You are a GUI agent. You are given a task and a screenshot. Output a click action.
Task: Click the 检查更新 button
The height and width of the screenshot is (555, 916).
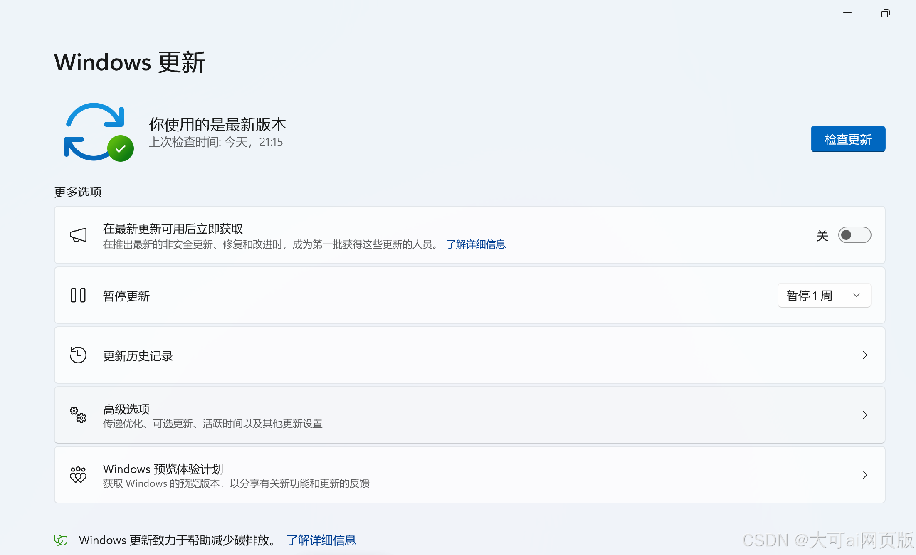(x=848, y=139)
